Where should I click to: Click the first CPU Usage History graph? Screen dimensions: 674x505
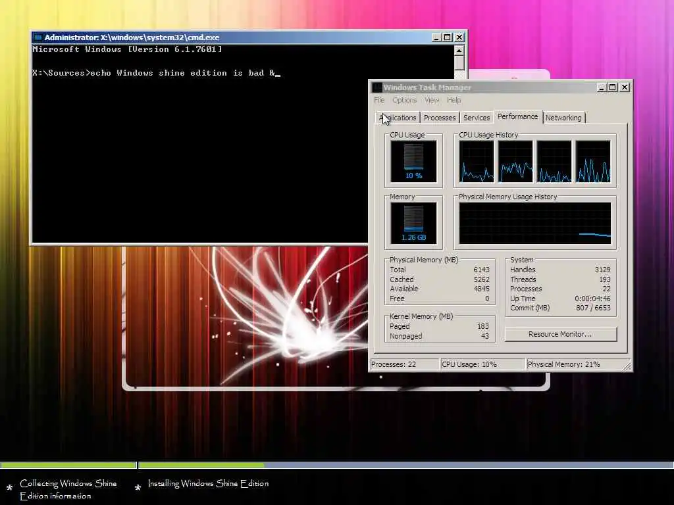(477, 162)
